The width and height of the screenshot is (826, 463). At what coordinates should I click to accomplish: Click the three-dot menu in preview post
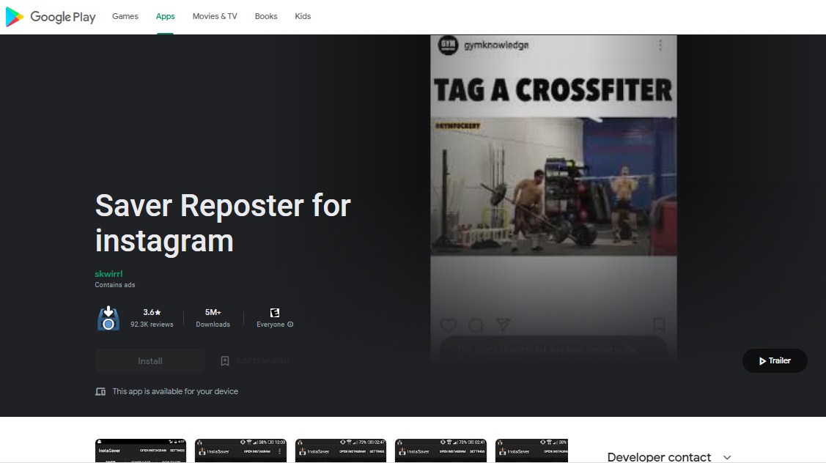[x=660, y=45]
